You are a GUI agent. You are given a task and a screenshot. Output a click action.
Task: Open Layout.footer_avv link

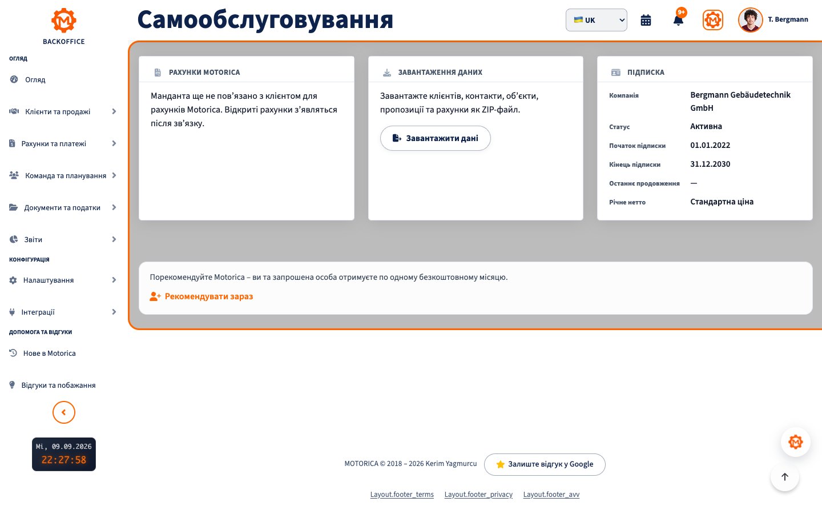point(551,495)
